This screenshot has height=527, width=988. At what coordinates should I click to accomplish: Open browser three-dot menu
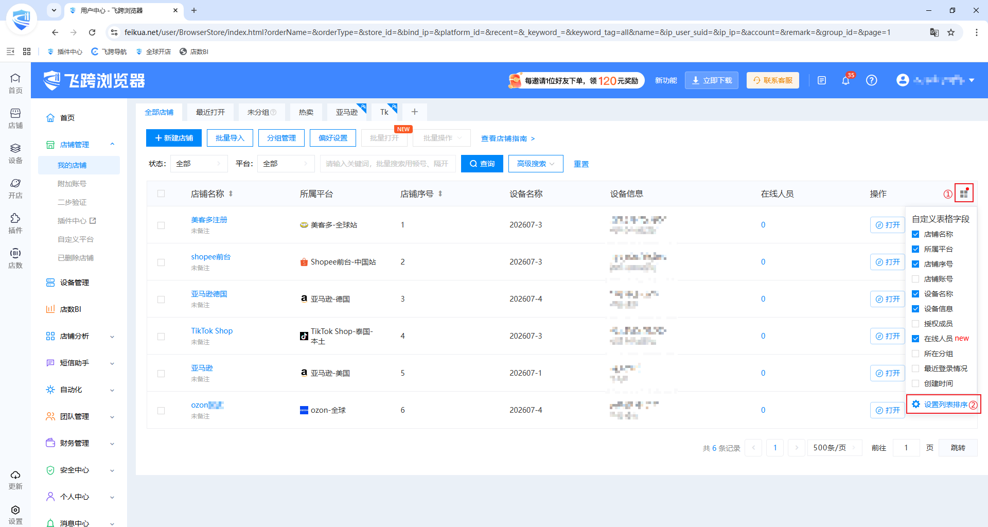977,32
